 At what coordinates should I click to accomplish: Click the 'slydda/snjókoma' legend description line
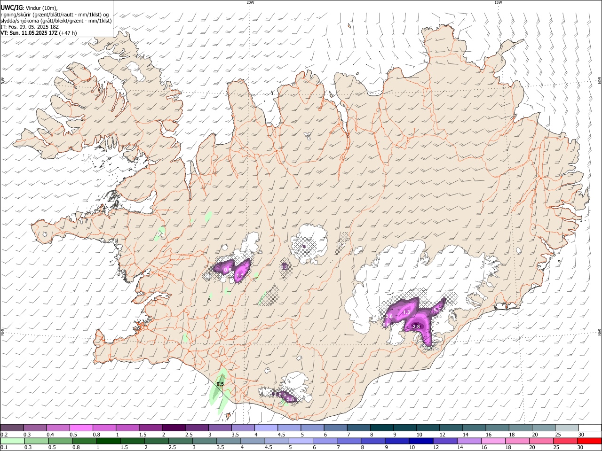pyautogui.click(x=56, y=21)
